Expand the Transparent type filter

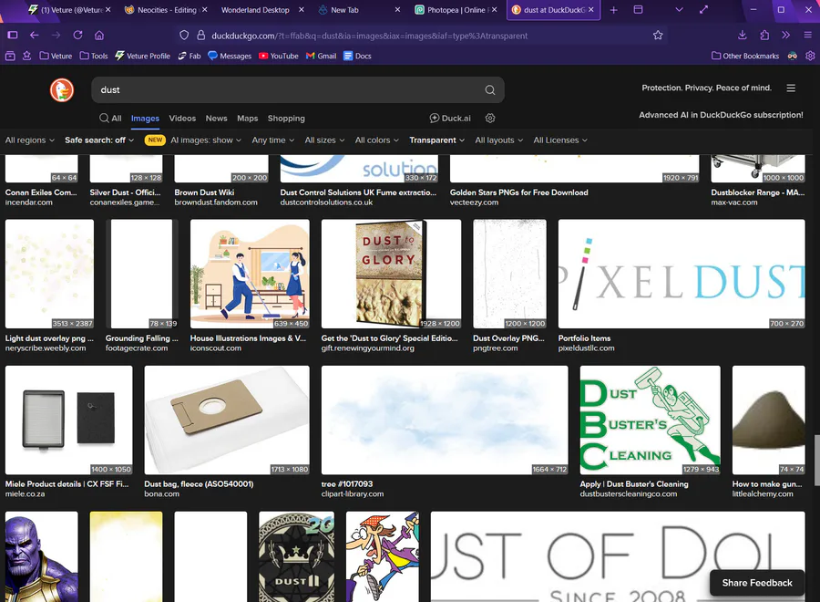click(436, 140)
